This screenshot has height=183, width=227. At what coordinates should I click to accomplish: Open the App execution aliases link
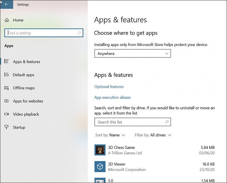click(x=113, y=98)
